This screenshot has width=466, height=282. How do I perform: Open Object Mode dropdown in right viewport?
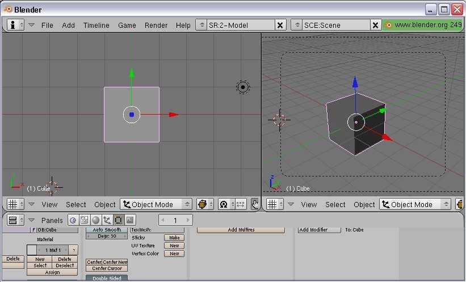point(415,204)
